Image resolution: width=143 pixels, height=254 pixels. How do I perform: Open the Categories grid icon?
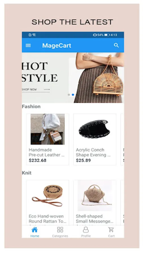tap(60, 230)
